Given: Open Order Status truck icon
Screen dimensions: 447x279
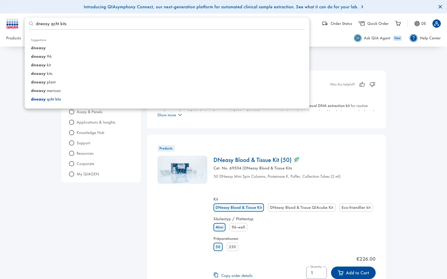Looking at the screenshot, I should (x=325, y=24).
